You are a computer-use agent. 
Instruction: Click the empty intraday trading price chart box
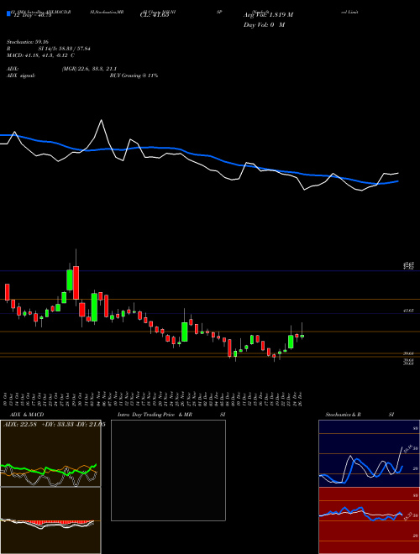pyautogui.click(x=168, y=470)
